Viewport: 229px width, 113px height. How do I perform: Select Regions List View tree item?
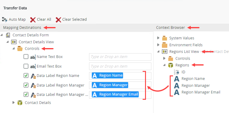(184, 52)
